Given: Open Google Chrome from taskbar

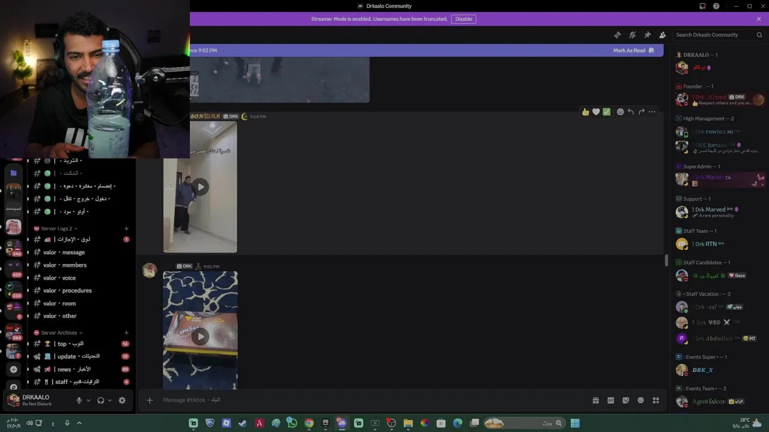Looking at the screenshot, I should pos(308,423).
